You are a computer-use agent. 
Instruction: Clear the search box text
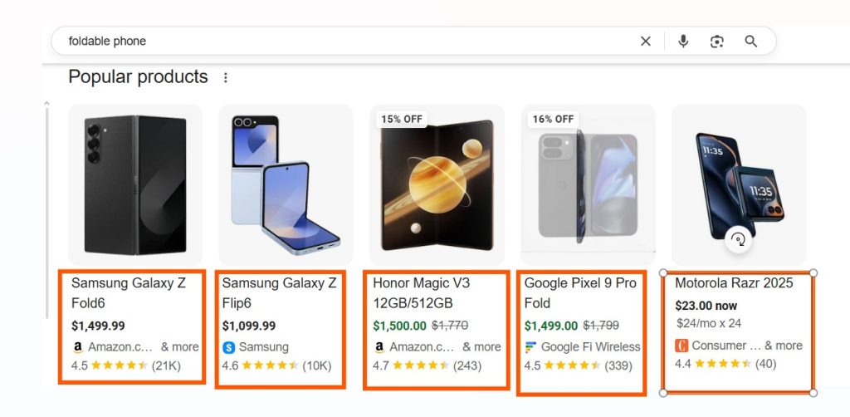645,42
